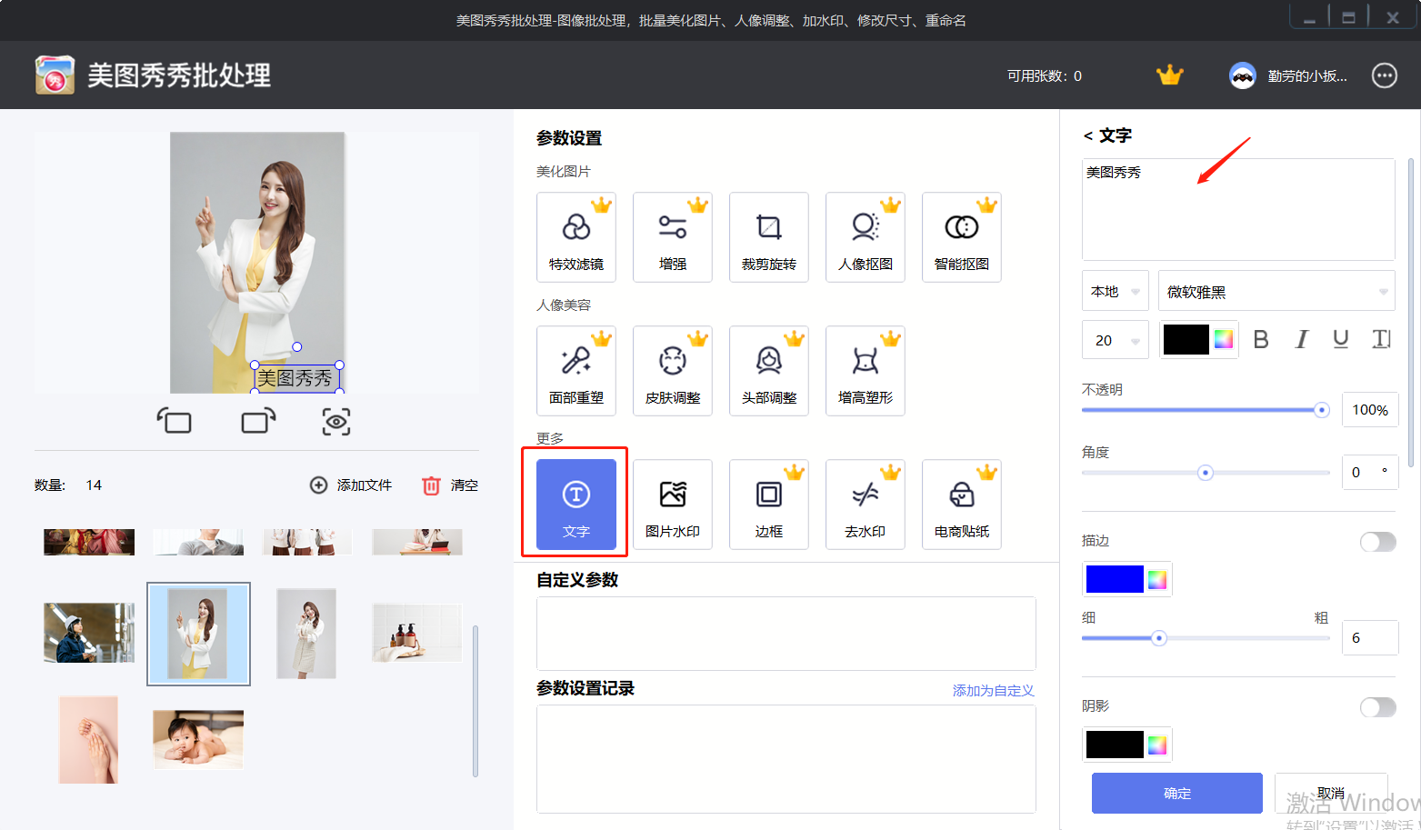
Task: Click the 不透明 opacity slider handle
Action: pyautogui.click(x=1322, y=410)
